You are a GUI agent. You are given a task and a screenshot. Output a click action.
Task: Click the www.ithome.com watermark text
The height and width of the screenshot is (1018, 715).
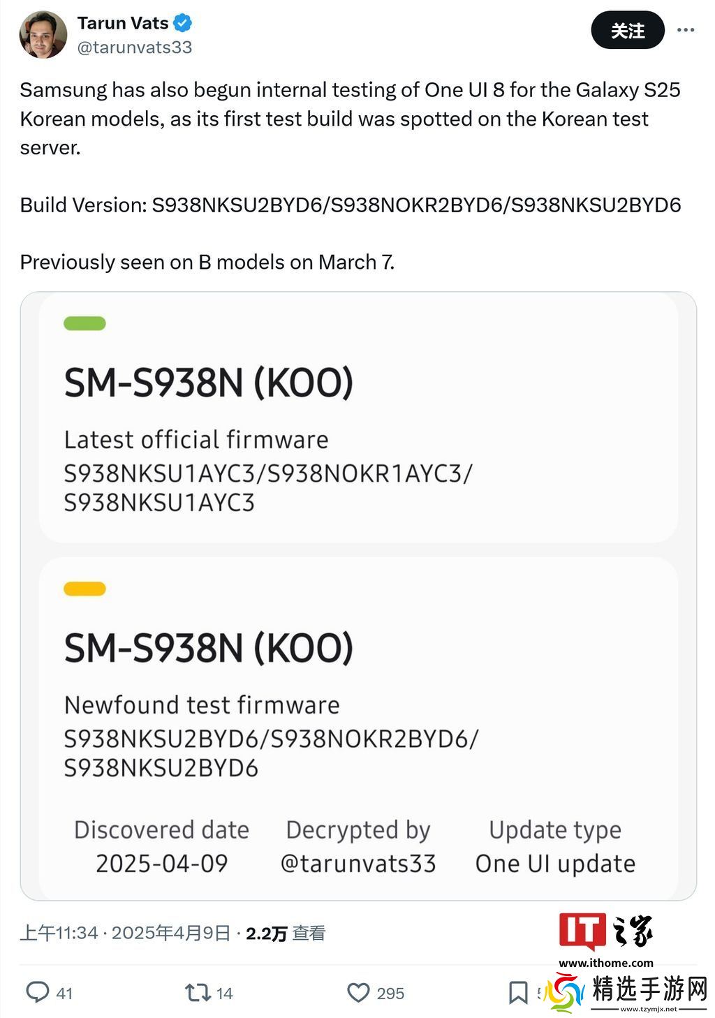tap(605, 963)
